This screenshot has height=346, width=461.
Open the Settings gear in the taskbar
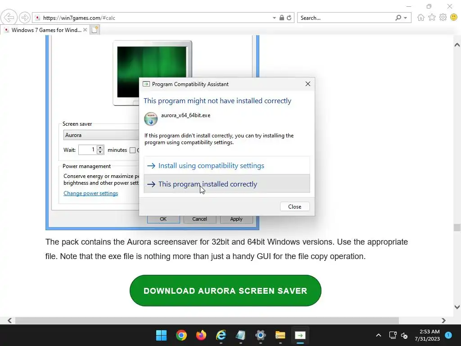click(261, 335)
